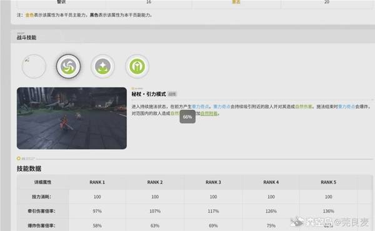Click the watermark logo at the bottom right
Viewport: 375px width, 231px height.
pyautogui.click(x=297, y=222)
